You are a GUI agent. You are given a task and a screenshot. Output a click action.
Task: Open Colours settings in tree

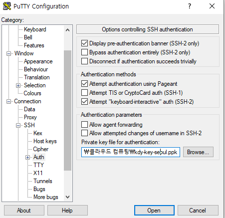click(32, 93)
